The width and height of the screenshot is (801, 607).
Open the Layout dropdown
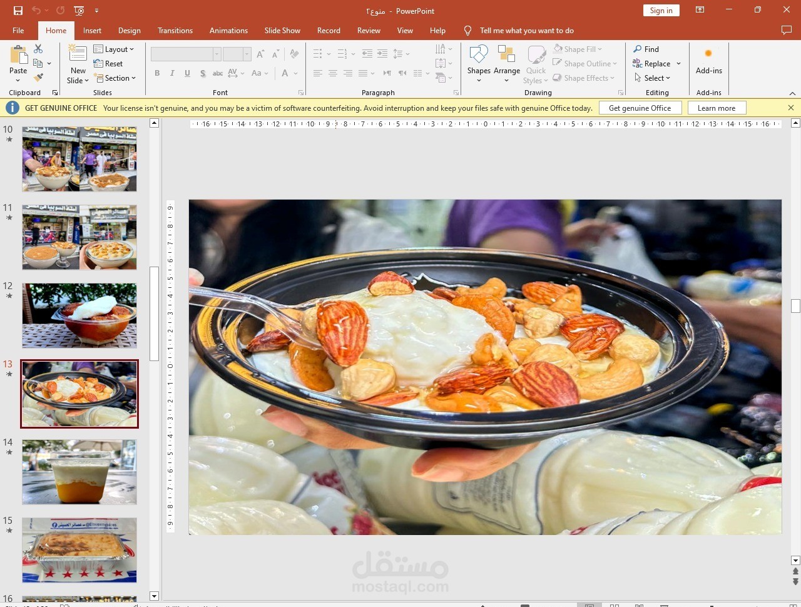(x=115, y=49)
